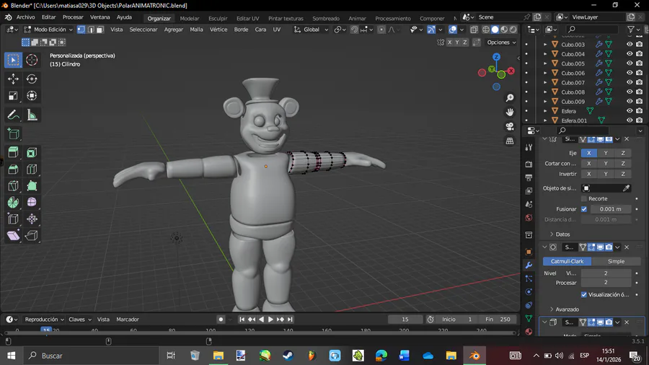Select the Add Cube tool

pyautogui.click(x=13, y=133)
